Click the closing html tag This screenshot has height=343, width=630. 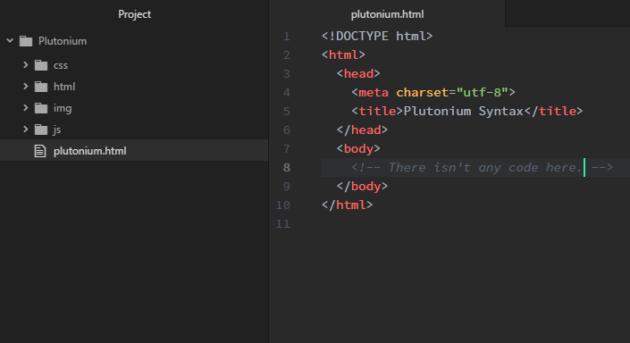pyautogui.click(x=347, y=205)
